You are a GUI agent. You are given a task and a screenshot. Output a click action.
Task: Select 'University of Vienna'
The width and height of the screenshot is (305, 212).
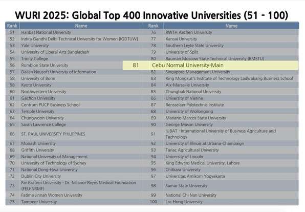[184, 98]
